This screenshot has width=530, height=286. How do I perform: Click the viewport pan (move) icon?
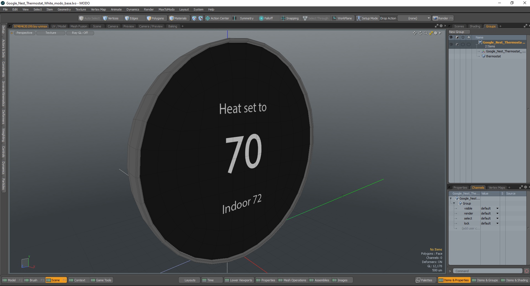pos(415,33)
